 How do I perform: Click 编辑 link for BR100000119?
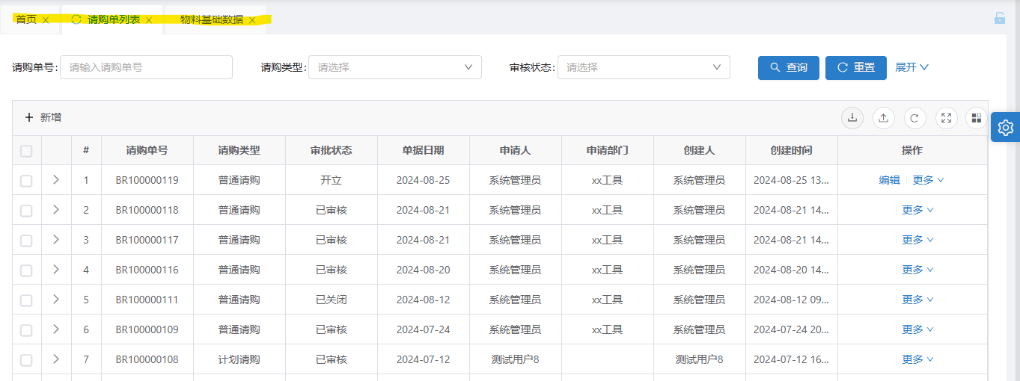tap(889, 180)
